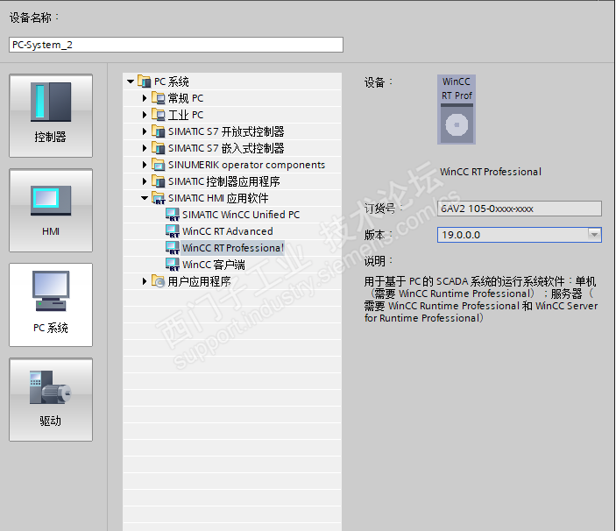Screen dimensions: 616x531
Task: Click the order number field 6AV2 105-0xxxx-xxxx
Action: [x=520, y=209]
